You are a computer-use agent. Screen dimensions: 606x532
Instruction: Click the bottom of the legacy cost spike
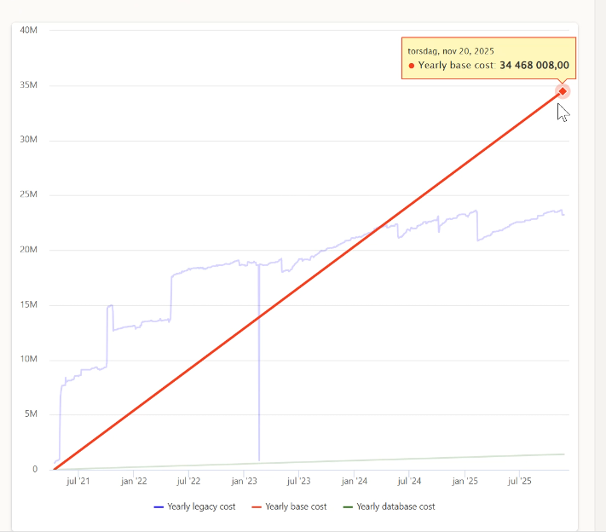pyautogui.click(x=259, y=460)
